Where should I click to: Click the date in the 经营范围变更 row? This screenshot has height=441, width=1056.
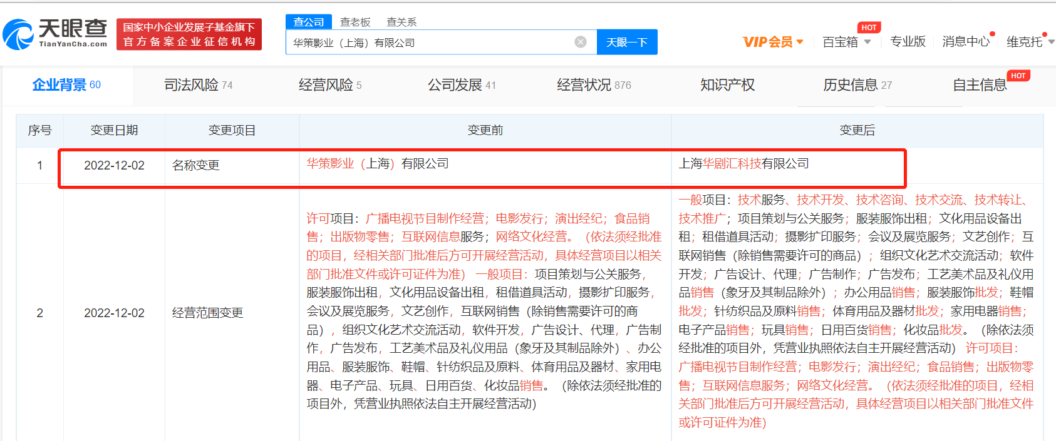pos(114,313)
